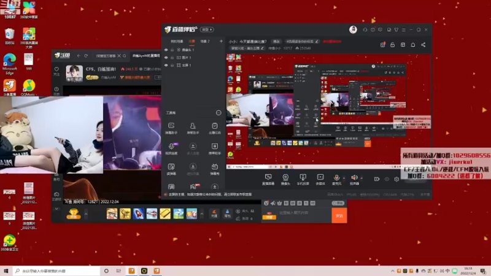Add a new scene with plus button
This screenshot has height=276, width=491.
[221, 41]
